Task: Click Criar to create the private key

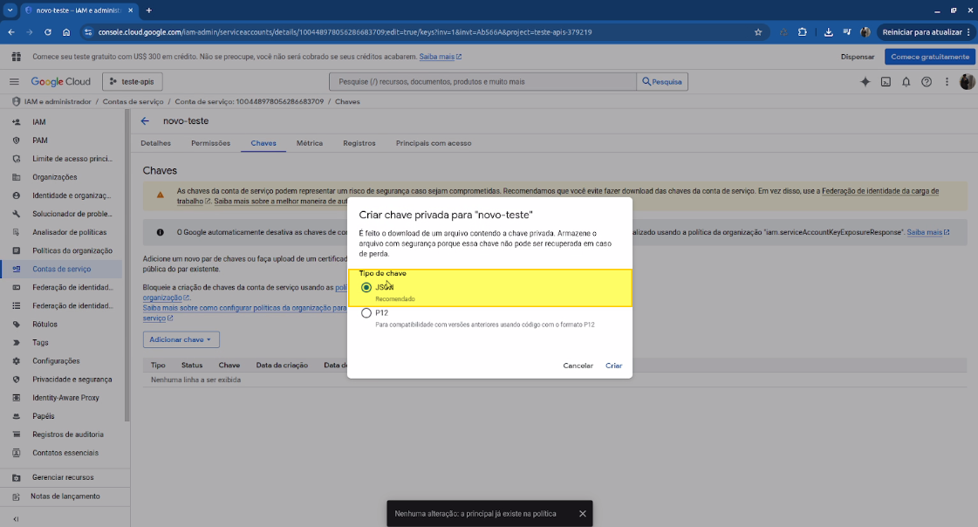Action: (613, 366)
